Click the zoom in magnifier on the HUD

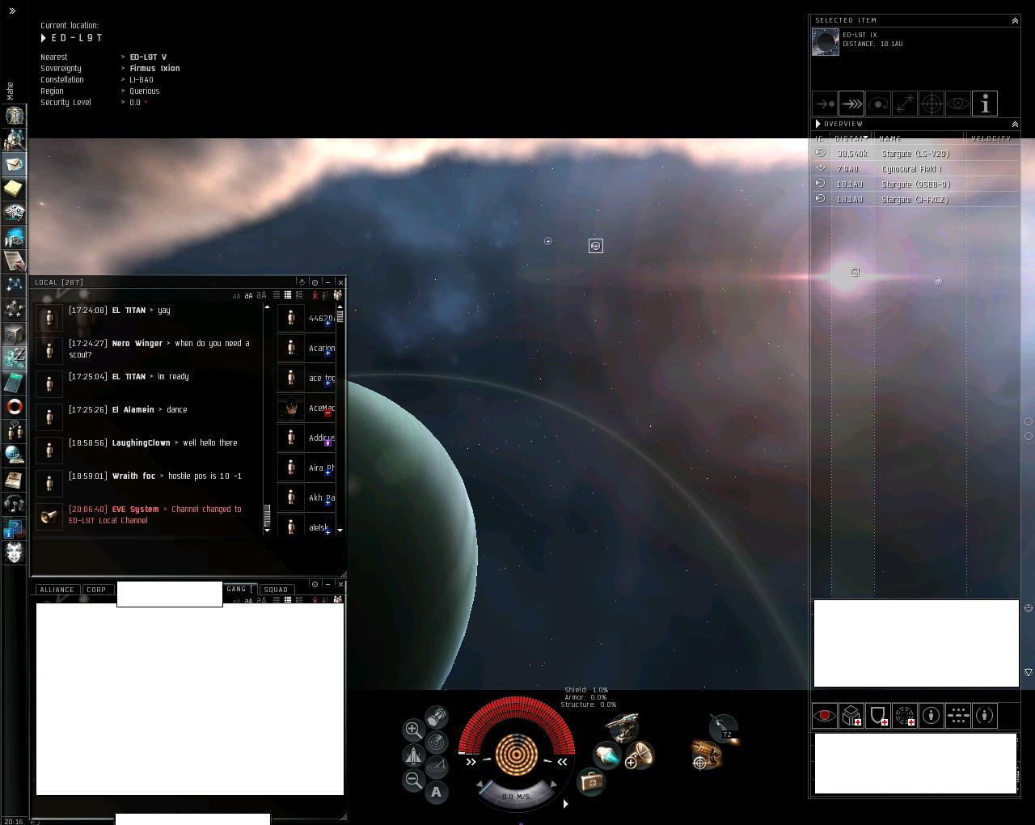pos(412,730)
